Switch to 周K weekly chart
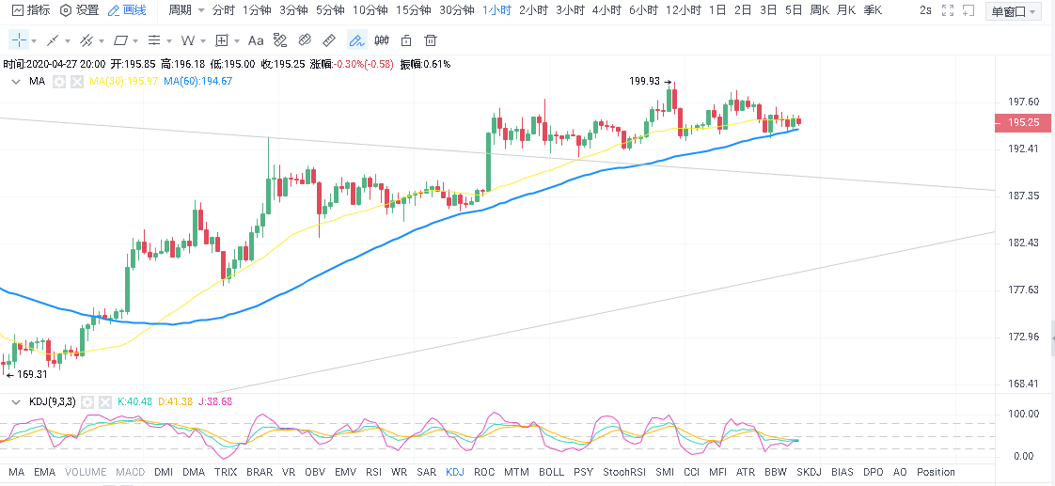This screenshot has width=1055, height=486. [818, 10]
